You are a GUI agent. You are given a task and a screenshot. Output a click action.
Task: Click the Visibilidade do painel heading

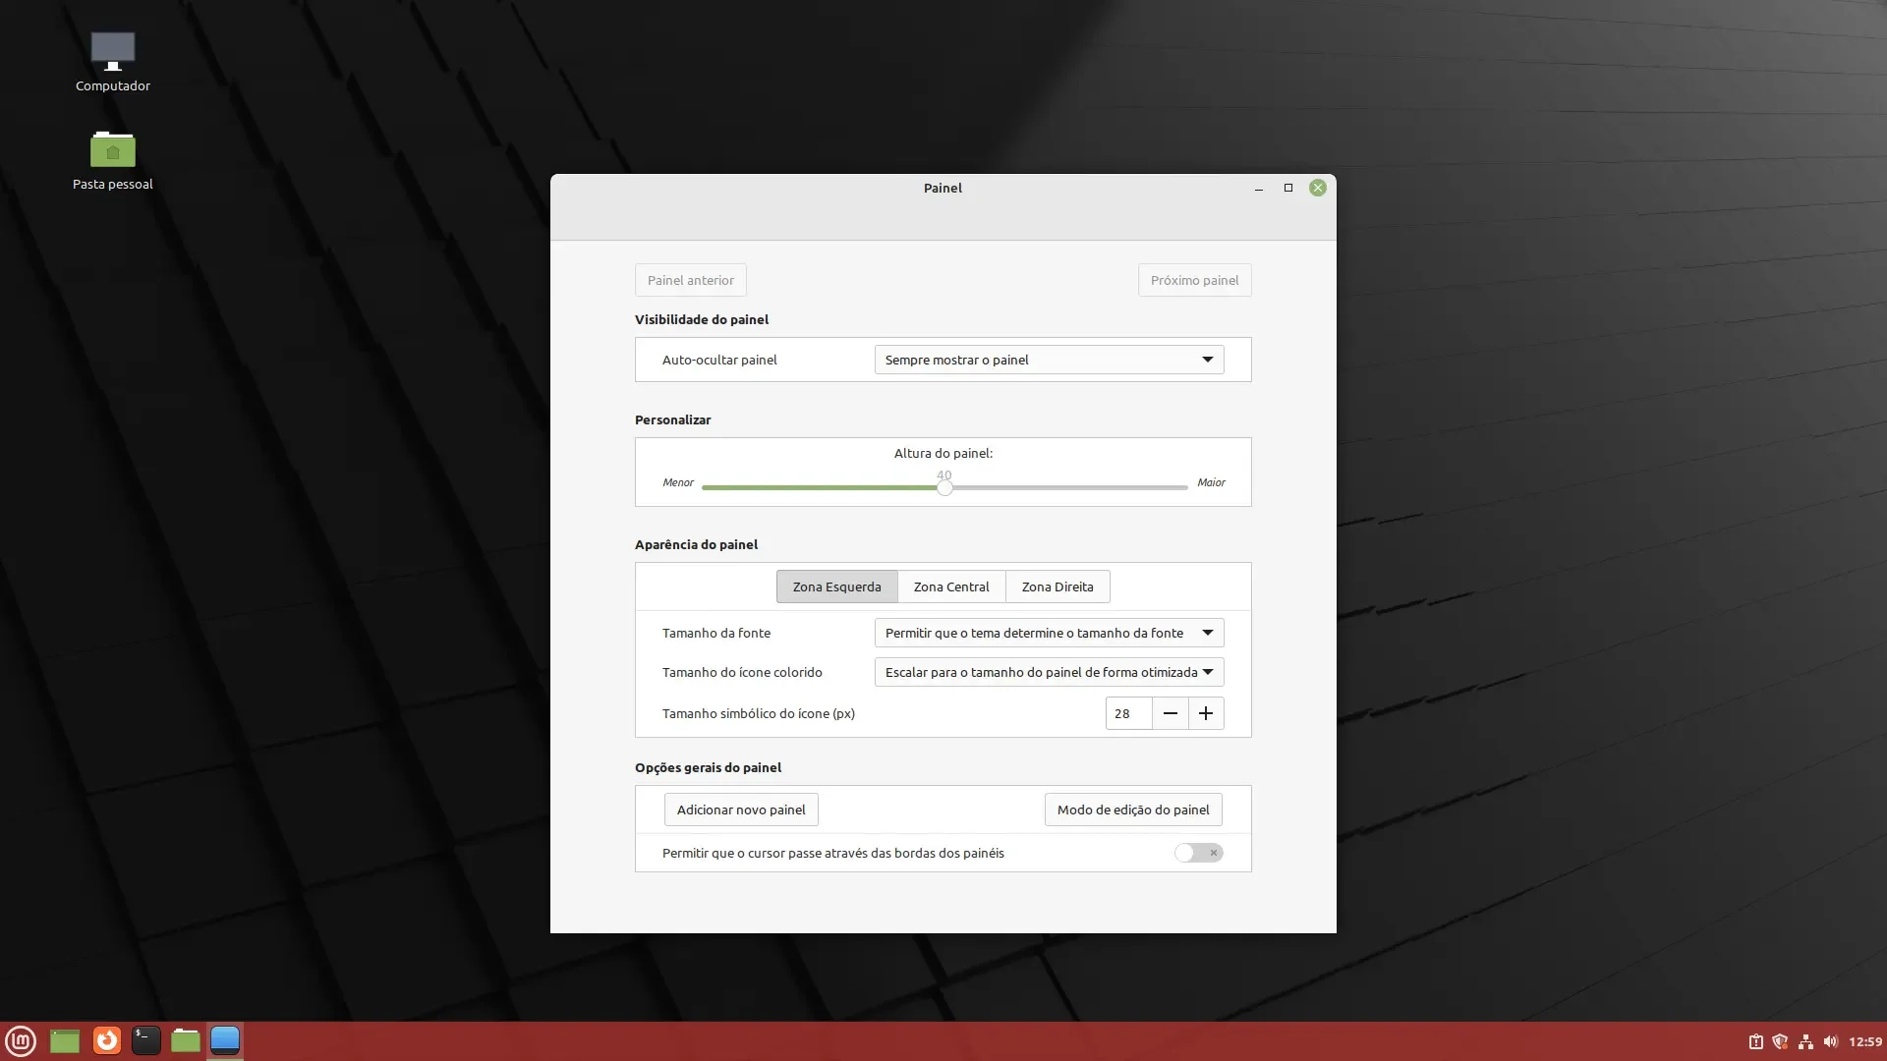(702, 319)
